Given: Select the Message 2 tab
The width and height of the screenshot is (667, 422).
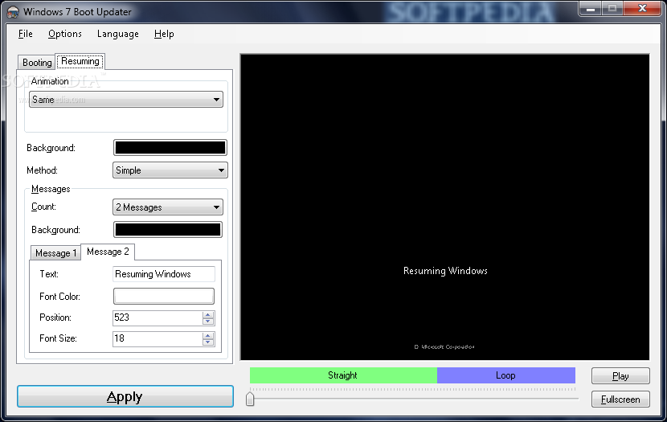Looking at the screenshot, I should (x=108, y=252).
